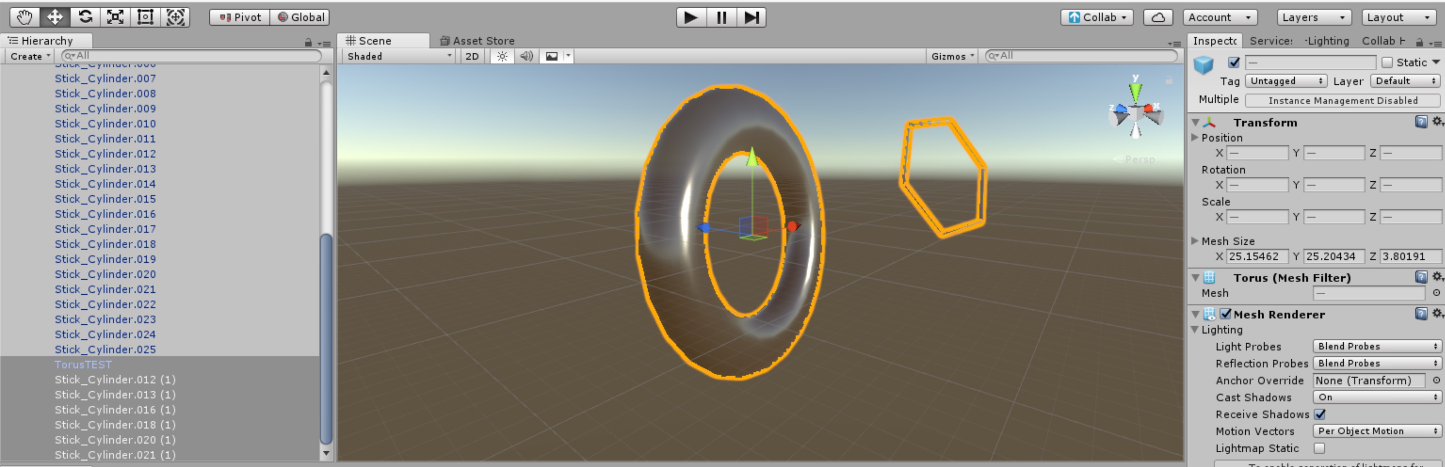Open the Static flags dropdown arrow
The width and height of the screenshot is (1445, 467).
coord(1436,62)
